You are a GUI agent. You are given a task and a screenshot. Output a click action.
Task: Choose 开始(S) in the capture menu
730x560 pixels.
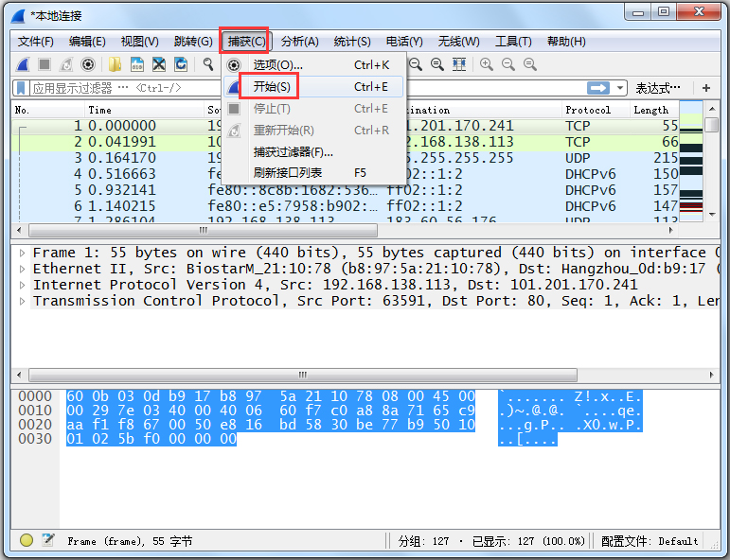pyautogui.click(x=271, y=87)
